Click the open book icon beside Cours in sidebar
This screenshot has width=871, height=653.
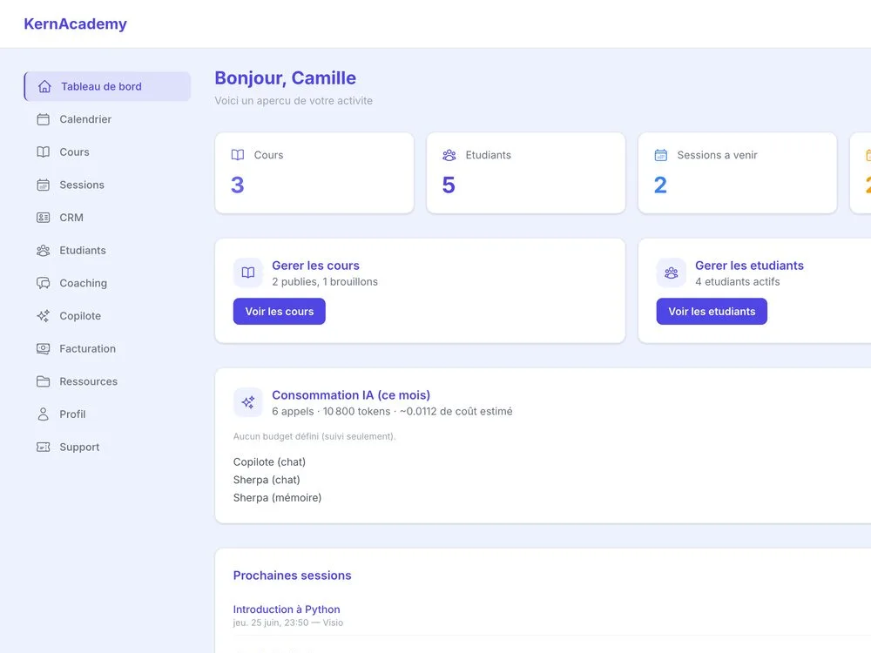pos(44,152)
